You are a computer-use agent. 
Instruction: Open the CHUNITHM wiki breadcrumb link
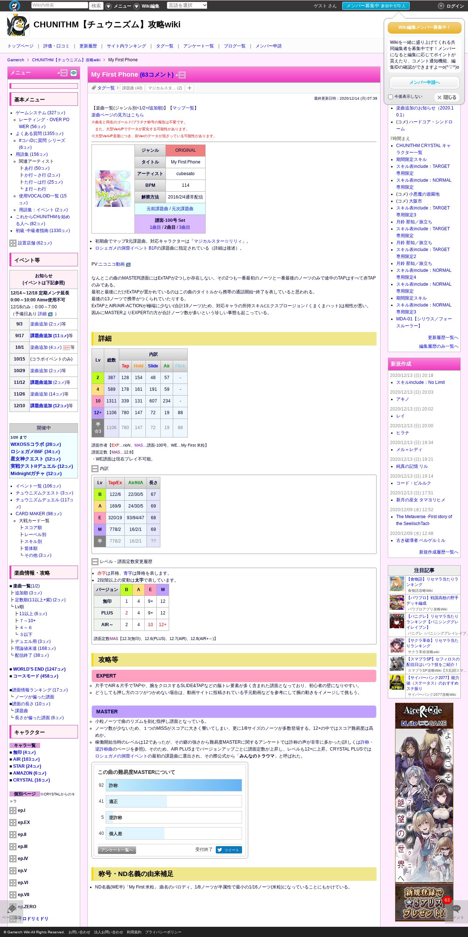tap(66, 60)
